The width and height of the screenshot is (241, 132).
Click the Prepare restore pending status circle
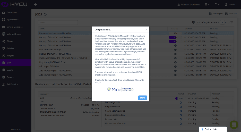[181, 107]
